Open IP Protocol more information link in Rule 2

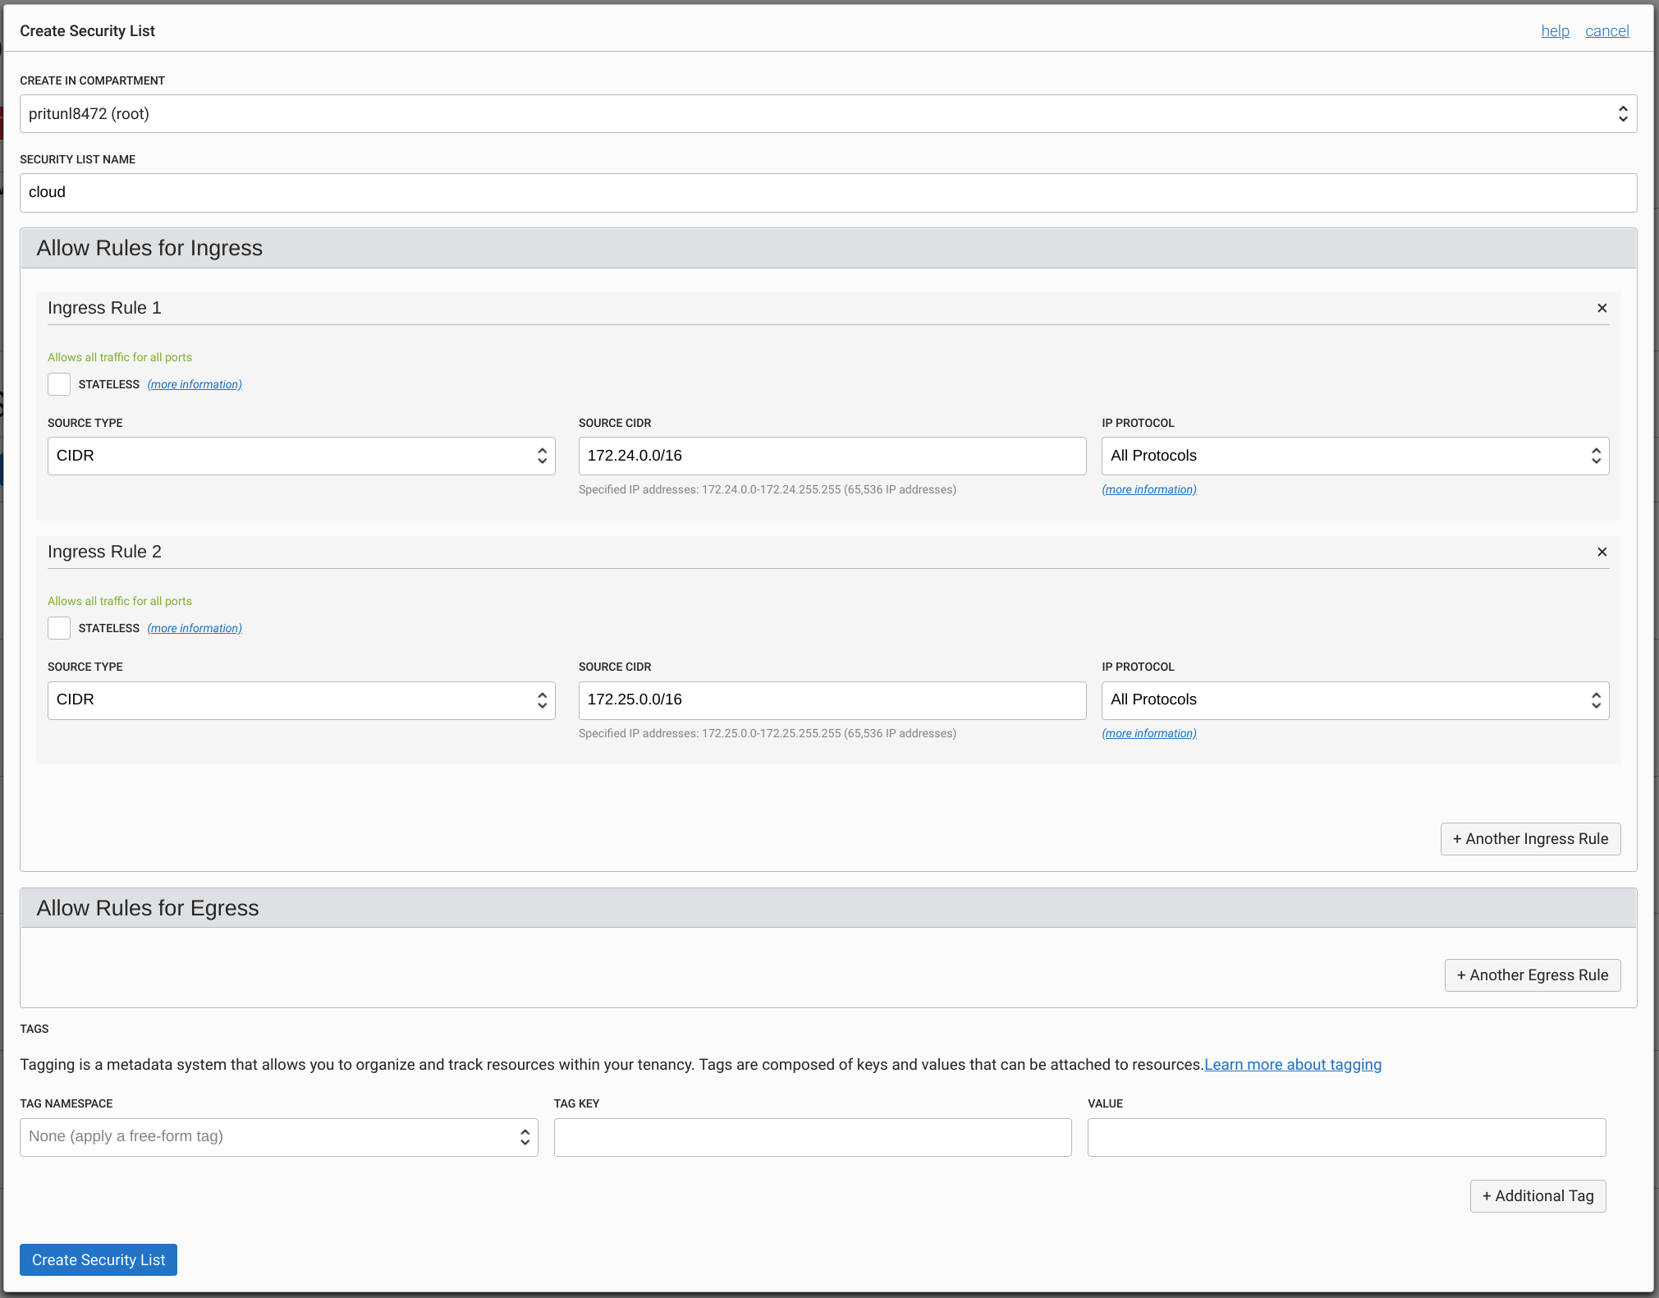tap(1149, 733)
